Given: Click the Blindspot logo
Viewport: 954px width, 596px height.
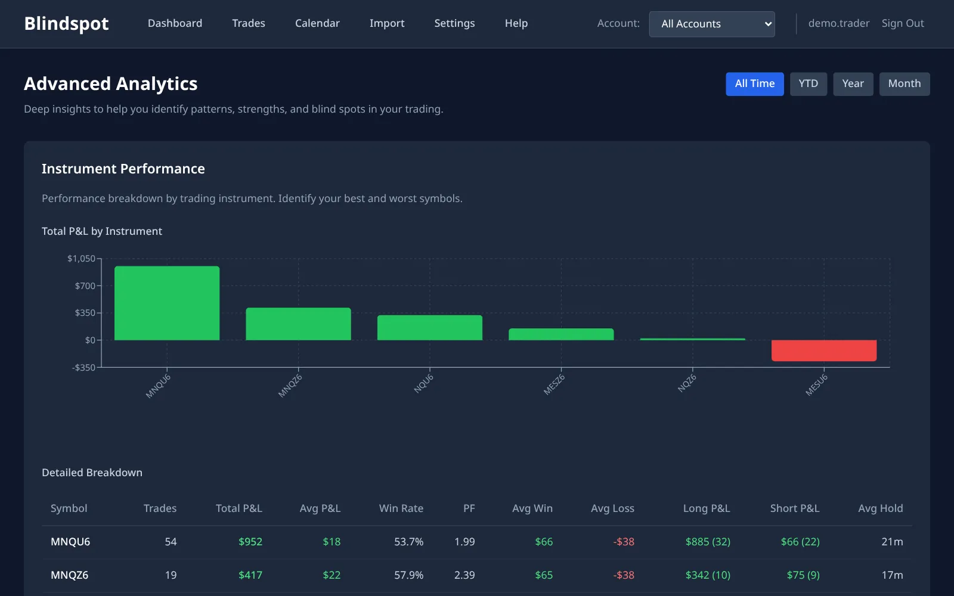Looking at the screenshot, I should click(66, 23).
